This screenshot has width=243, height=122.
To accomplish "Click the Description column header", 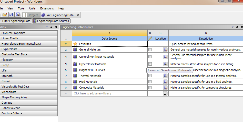I will (206, 39).
